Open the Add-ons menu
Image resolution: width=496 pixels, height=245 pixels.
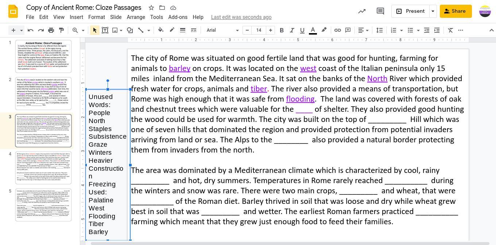[178, 17]
